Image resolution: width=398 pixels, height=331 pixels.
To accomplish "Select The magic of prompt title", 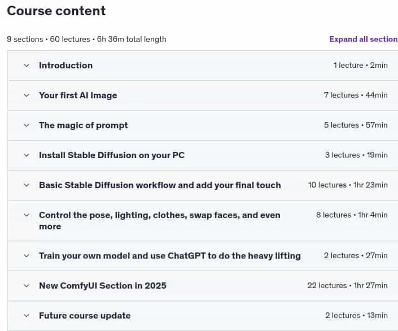I will pyautogui.click(x=83, y=125).
